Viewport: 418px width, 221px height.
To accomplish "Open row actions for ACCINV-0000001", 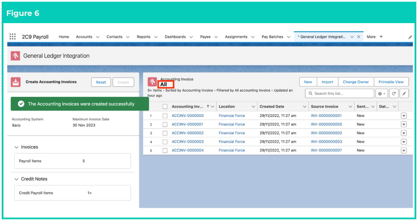I will pos(403,125).
